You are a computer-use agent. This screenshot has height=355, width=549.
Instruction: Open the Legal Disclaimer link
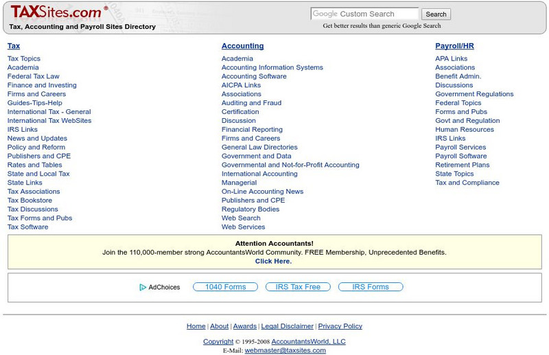[x=287, y=326]
